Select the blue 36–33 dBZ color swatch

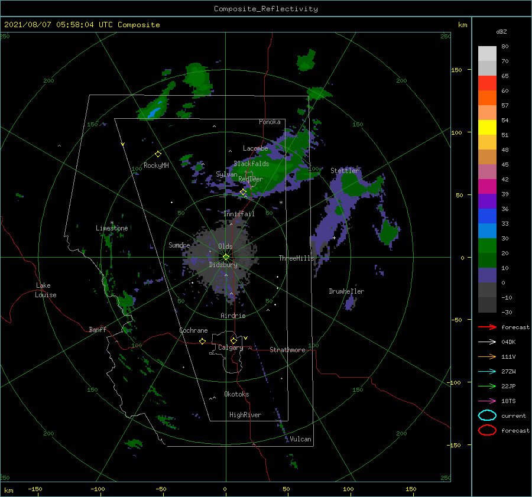click(x=487, y=216)
